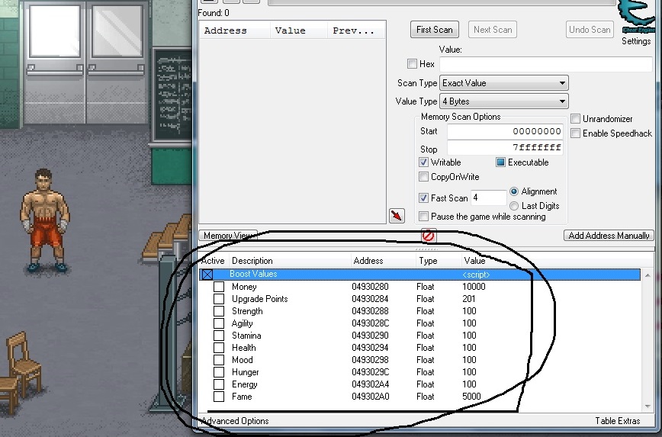
Task: Click the Health row Float type
Action: 425,348
